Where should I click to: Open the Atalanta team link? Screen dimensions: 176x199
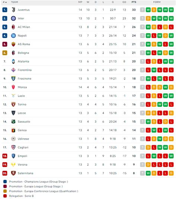pos(23,62)
